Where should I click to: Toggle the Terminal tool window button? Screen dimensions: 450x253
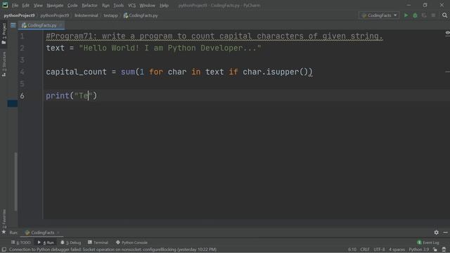(x=98, y=242)
